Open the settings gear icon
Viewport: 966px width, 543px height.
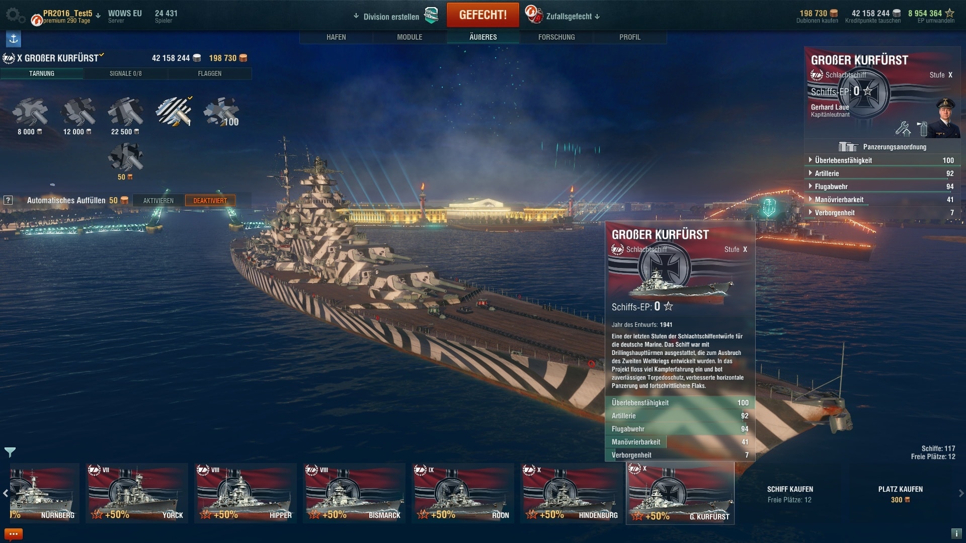click(x=15, y=16)
